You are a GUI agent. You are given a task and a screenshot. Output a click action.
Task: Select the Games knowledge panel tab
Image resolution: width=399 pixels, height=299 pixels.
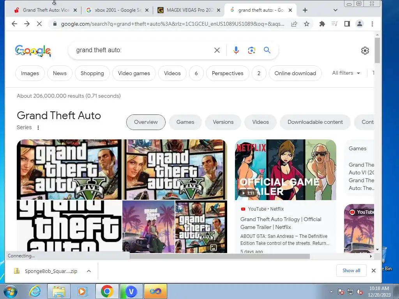185,122
